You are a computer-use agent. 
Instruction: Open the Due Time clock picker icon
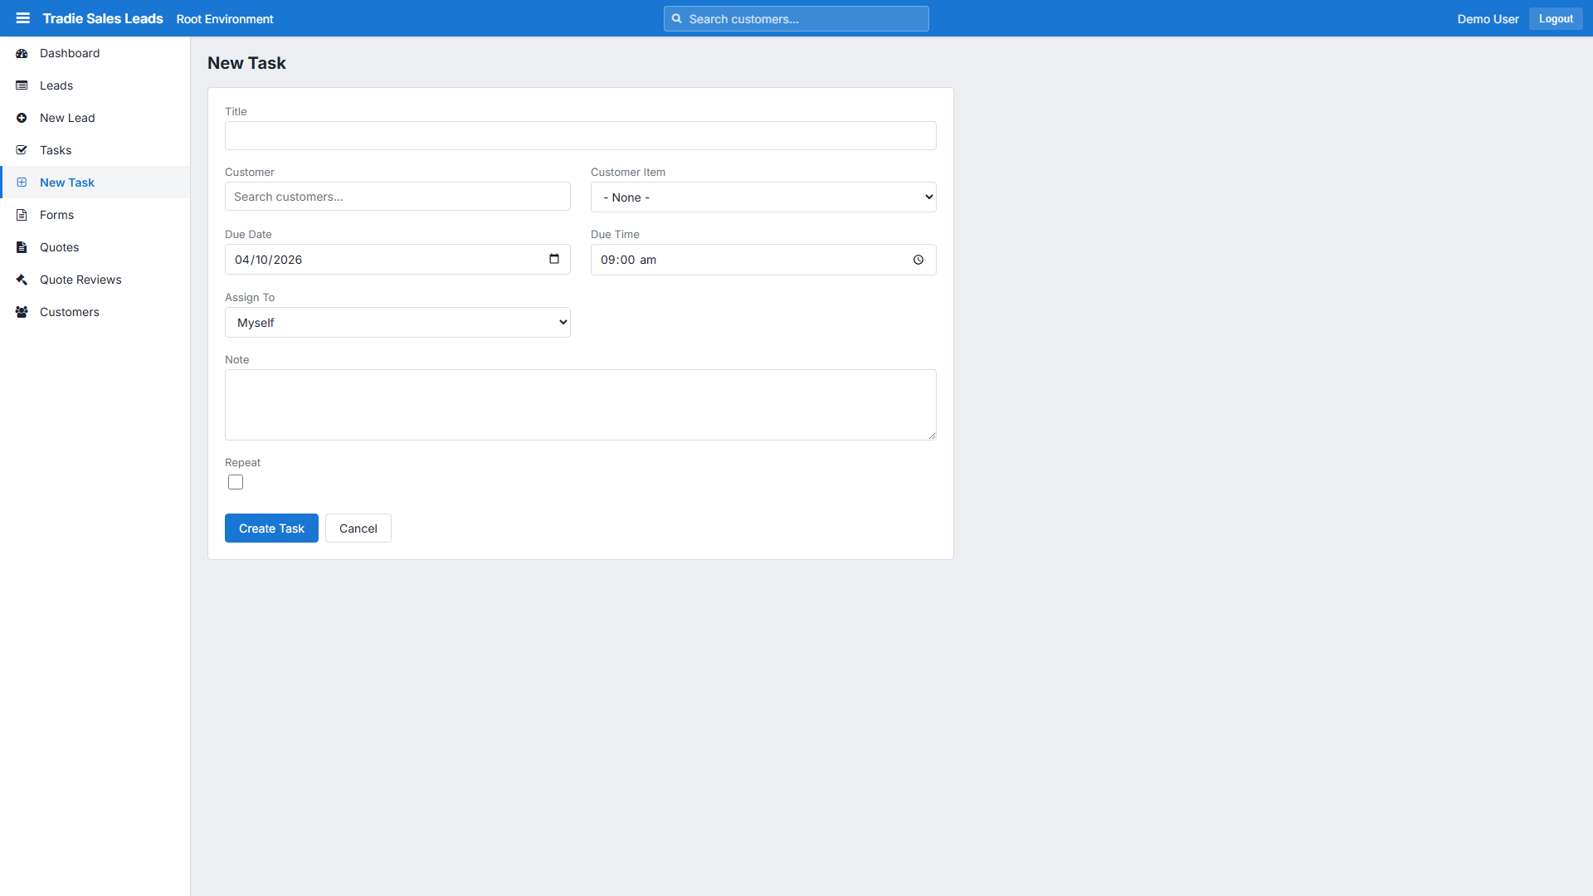point(918,260)
